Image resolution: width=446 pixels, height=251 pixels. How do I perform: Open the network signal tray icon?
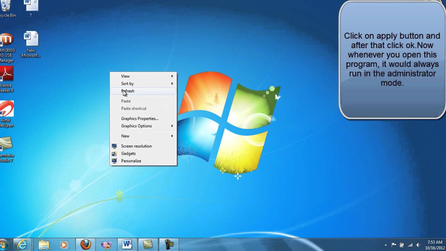(x=410, y=245)
